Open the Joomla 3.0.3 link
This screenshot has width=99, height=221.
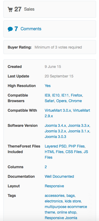click(x=55, y=137)
